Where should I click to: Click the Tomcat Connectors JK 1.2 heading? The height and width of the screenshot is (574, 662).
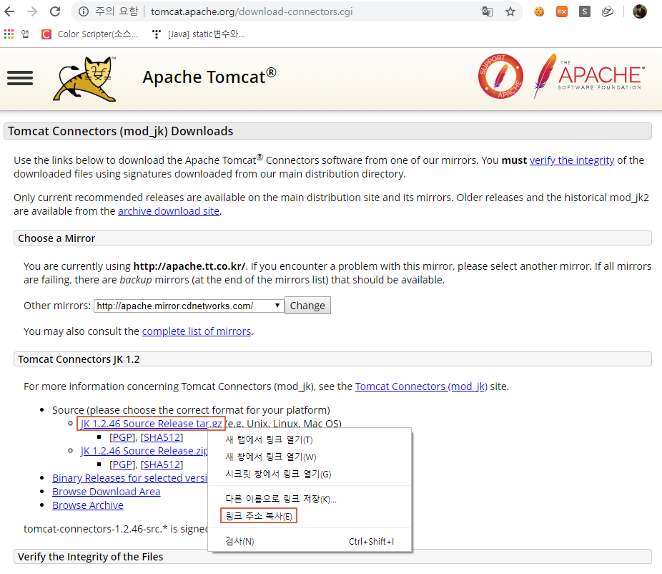pos(79,359)
